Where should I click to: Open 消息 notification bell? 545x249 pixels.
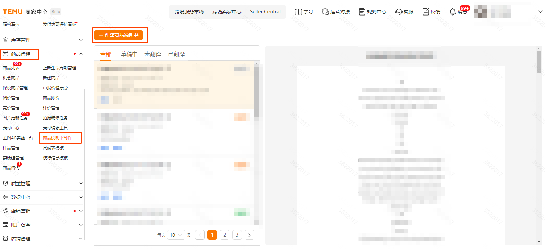(x=452, y=12)
